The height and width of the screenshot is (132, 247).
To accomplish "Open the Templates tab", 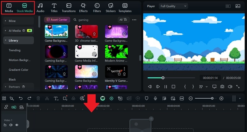I will [x=125, y=8].
